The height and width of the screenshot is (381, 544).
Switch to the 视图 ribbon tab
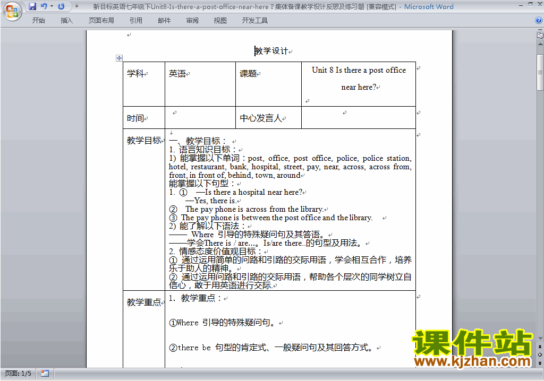tap(220, 21)
